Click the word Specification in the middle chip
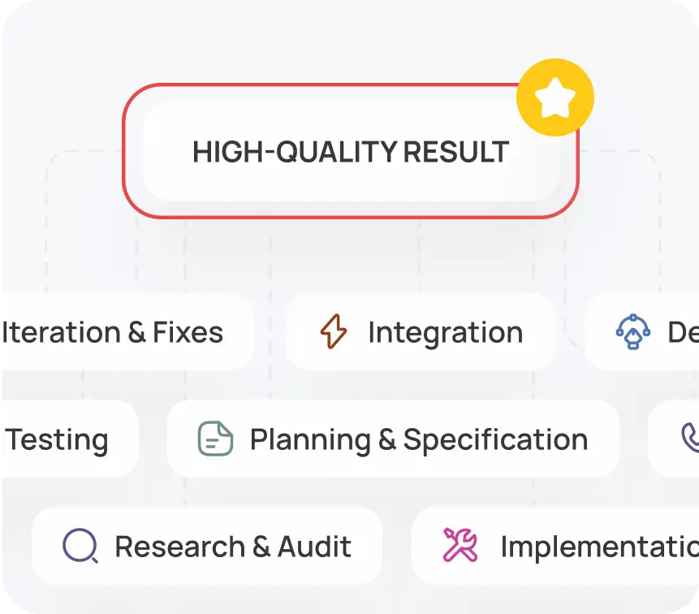Viewport: 699px width, 614px height. pyautogui.click(x=495, y=440)
